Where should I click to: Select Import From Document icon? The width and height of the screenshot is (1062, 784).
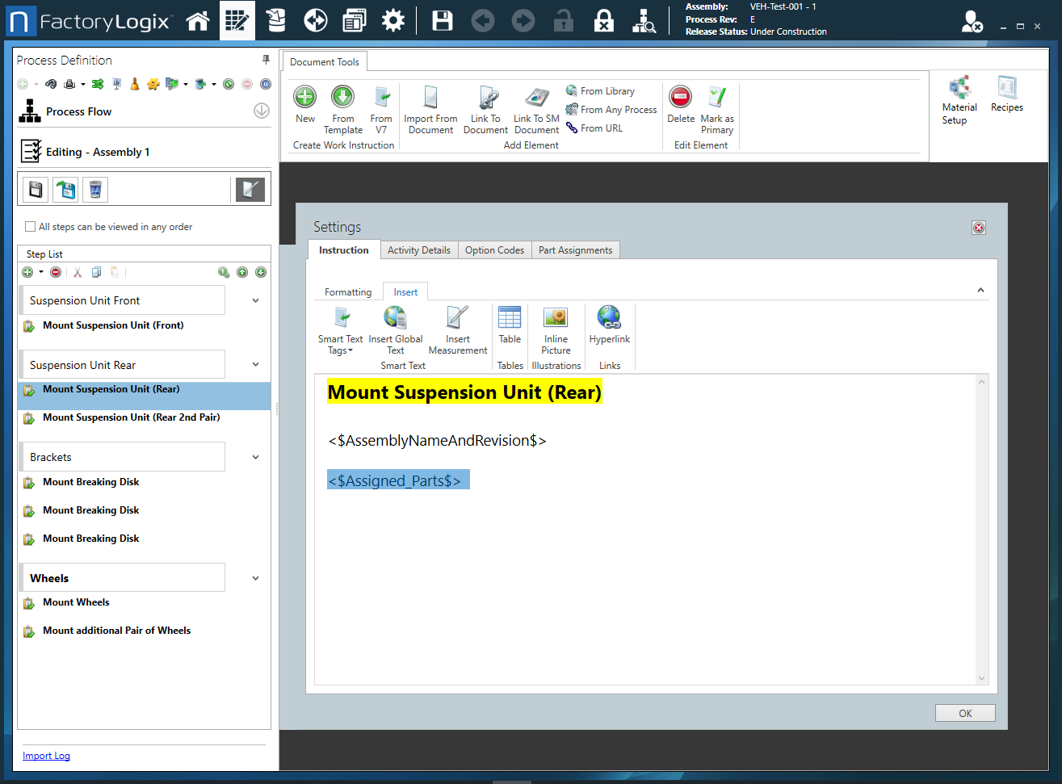tap(430, 99)
